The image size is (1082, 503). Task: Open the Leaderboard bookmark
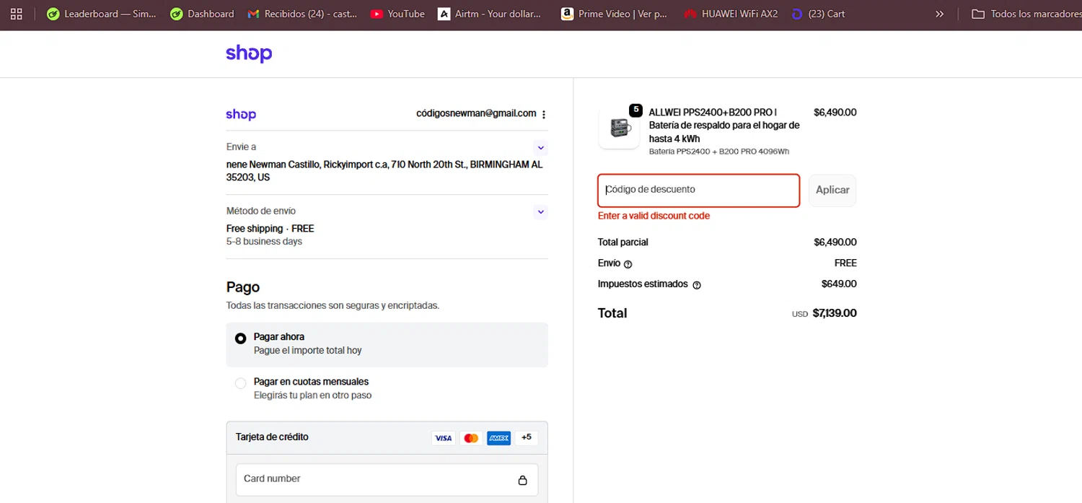coord(102,14)
